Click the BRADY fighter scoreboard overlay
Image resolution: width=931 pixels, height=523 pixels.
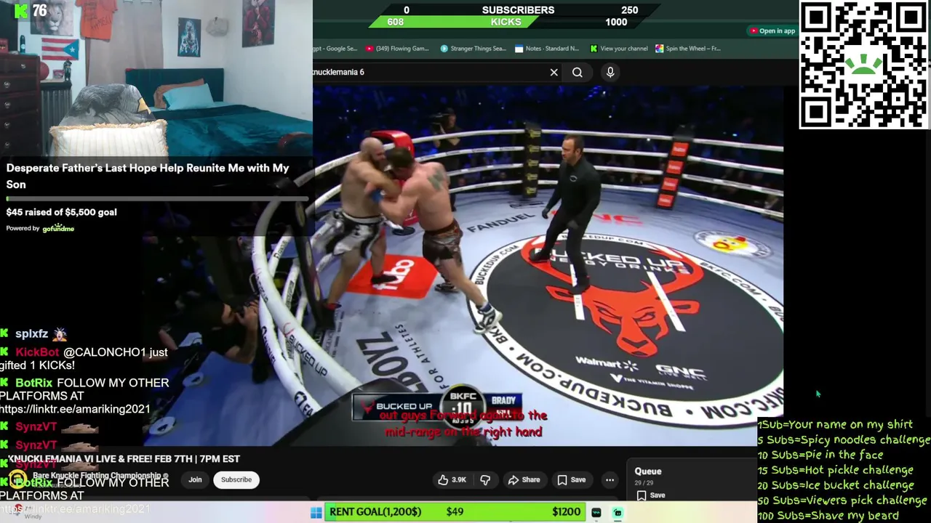click(x=503, y=400)
